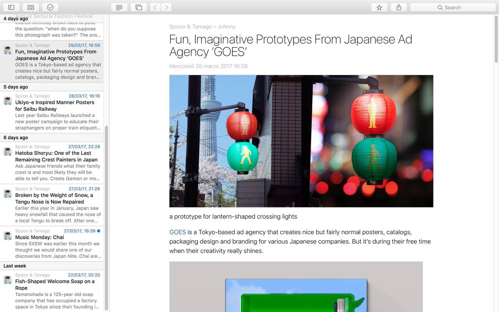
Task: Click the 'Spoon & Tamago – Johnny' feed title
Action: 202,27
